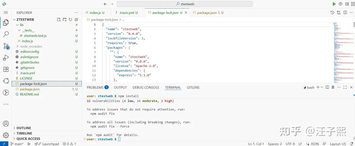Click the ztestweb command center search box
Image resolution: width=355 pixels, height=146 pixels.
185,4
